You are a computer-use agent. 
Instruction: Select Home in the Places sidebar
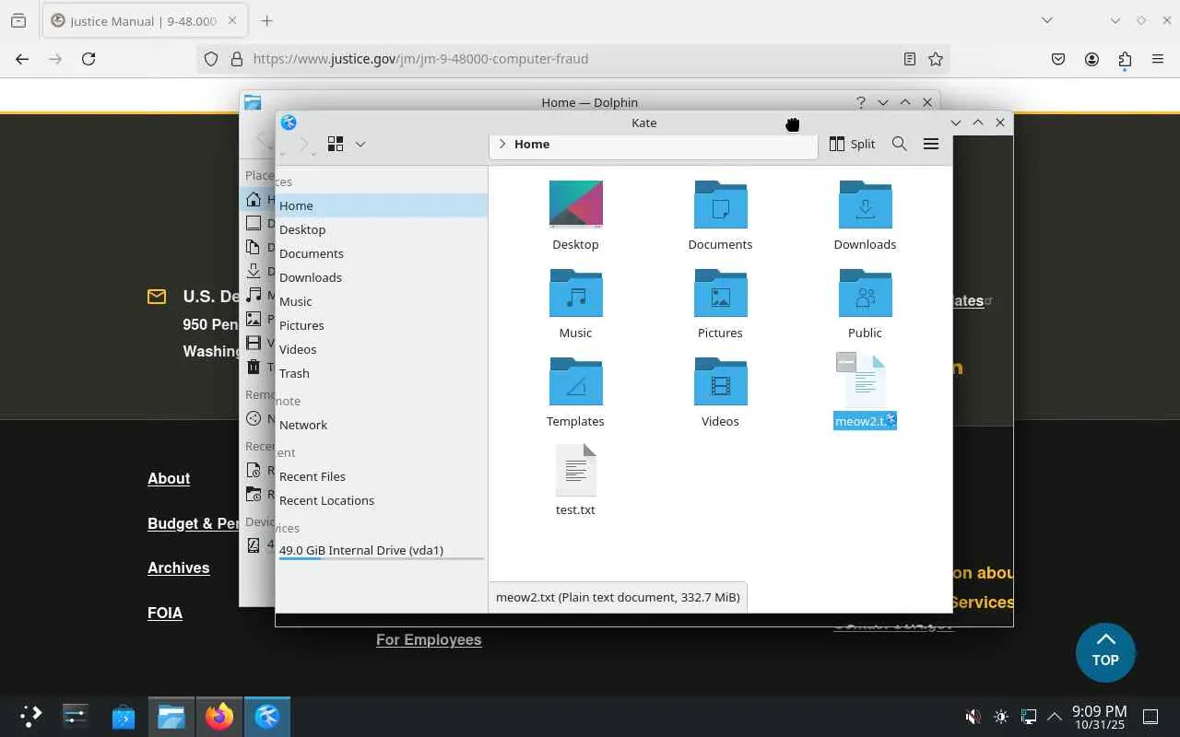(x=382, y=205)
